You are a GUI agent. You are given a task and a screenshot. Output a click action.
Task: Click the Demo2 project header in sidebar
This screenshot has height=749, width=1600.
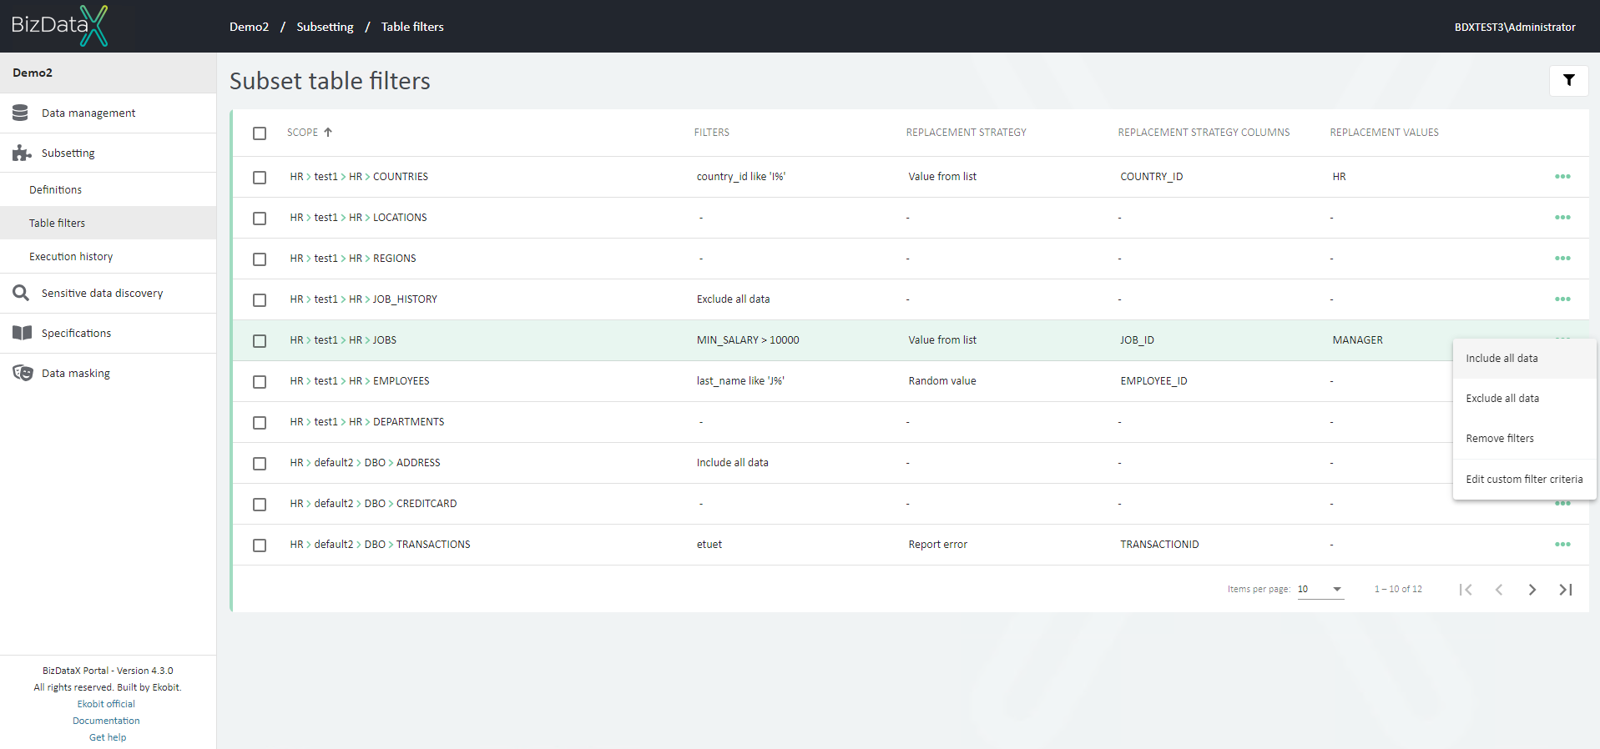click(108, 73)
